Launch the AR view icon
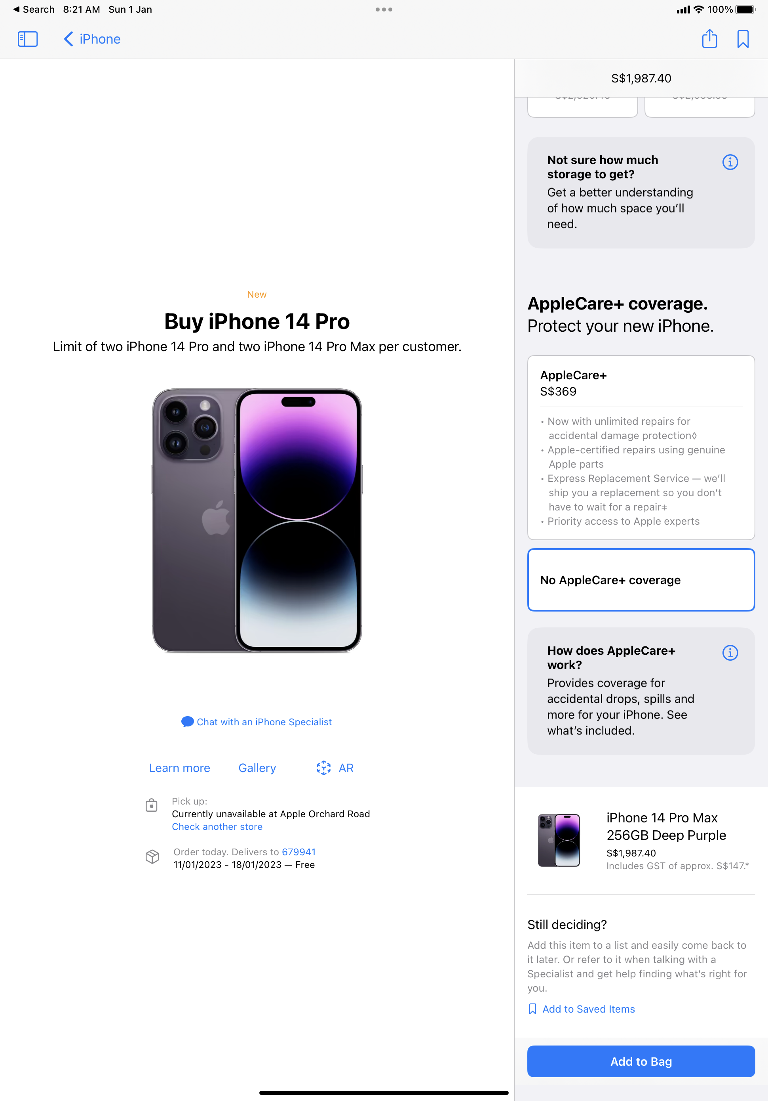Viewport: 768px width, 1101px height. click(324, 768)
